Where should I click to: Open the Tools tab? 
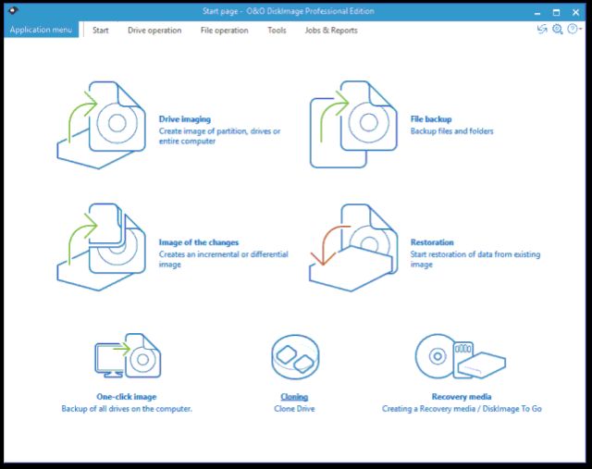pos(277,31)
